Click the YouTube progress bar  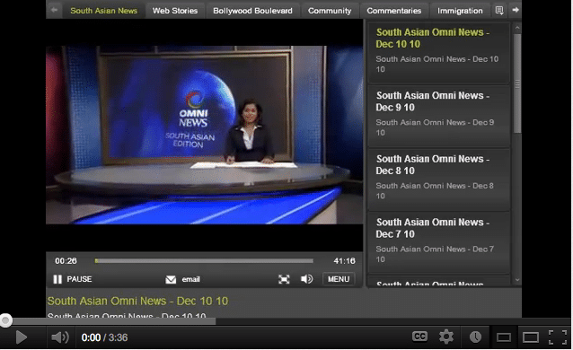coord(286,321)
